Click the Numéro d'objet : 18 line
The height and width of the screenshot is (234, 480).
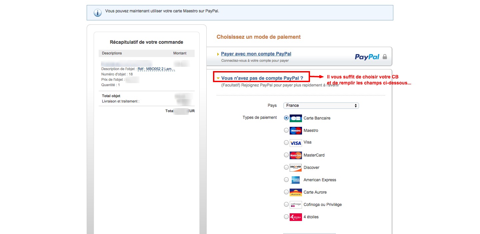[117, 74]
